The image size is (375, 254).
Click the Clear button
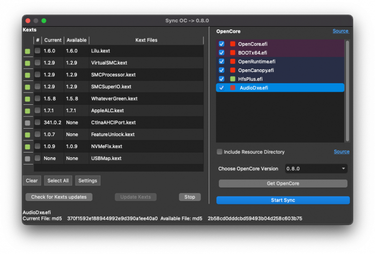(32, 181)
